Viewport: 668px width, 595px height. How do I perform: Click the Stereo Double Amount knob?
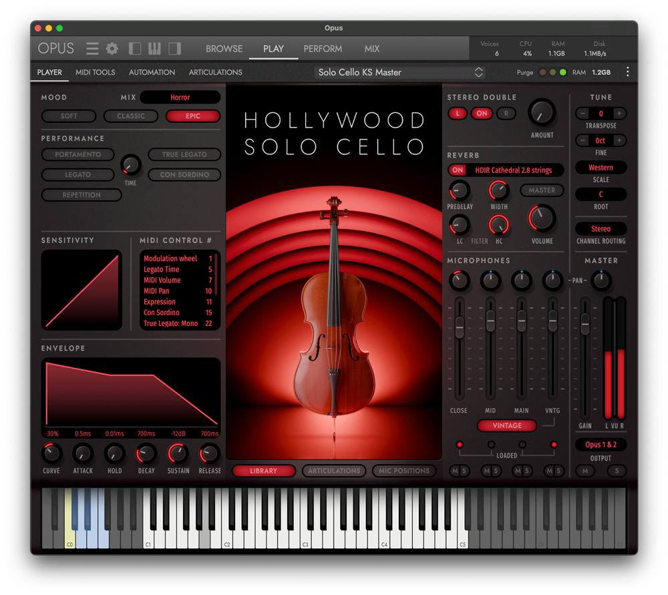[542, 113]
